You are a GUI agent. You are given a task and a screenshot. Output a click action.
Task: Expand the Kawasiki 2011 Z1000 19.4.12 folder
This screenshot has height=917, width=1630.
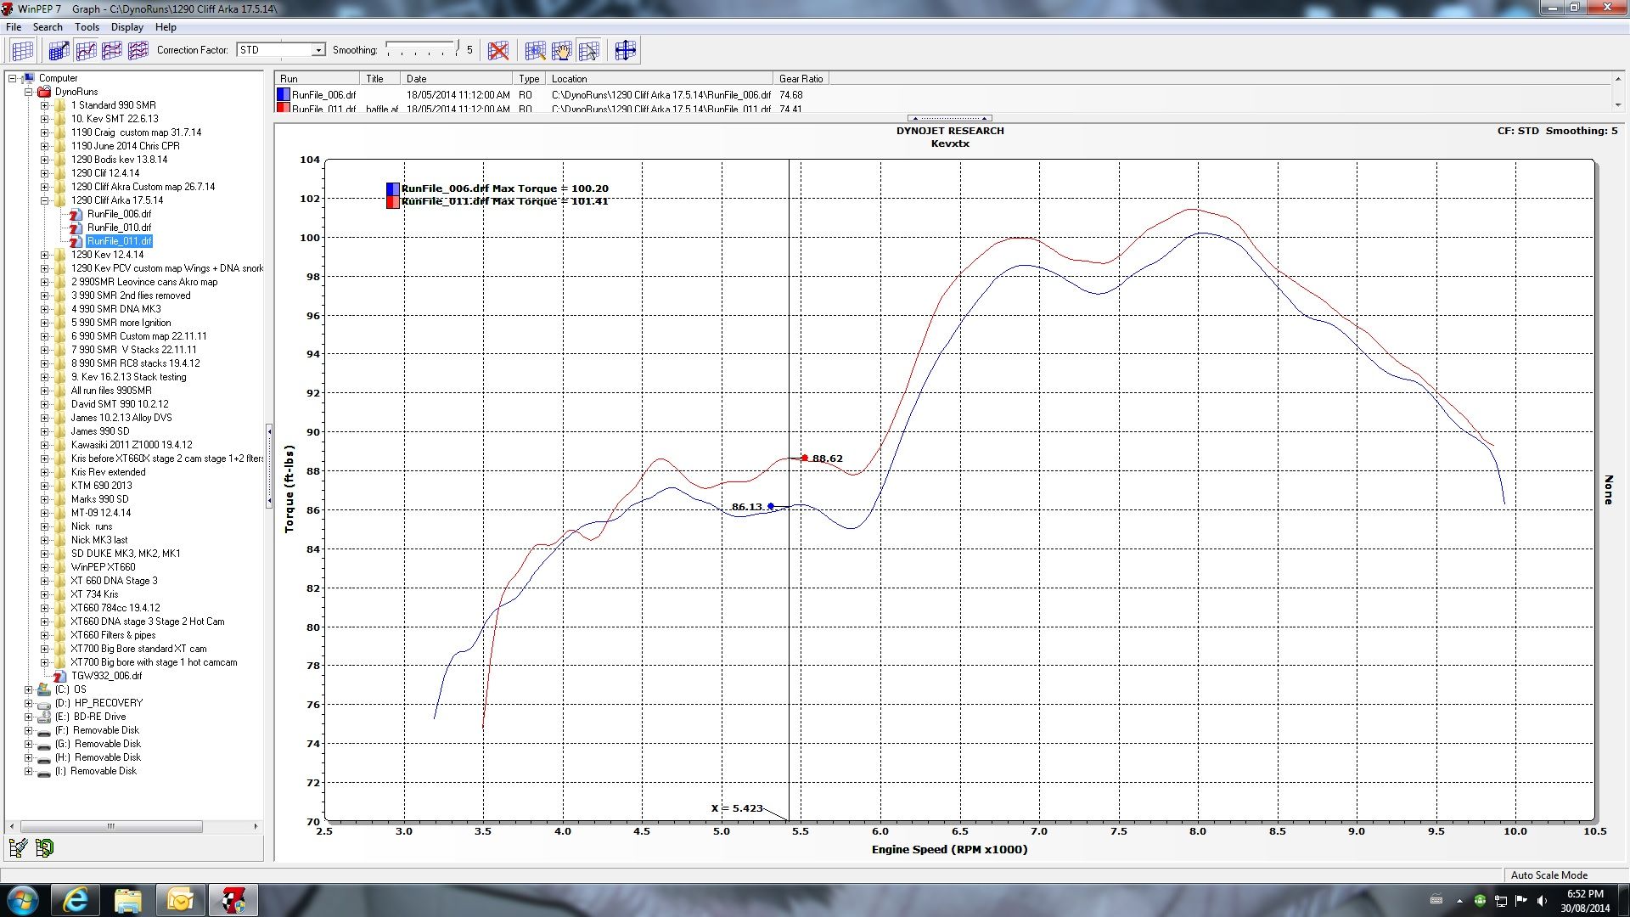[x=44, y=445]
